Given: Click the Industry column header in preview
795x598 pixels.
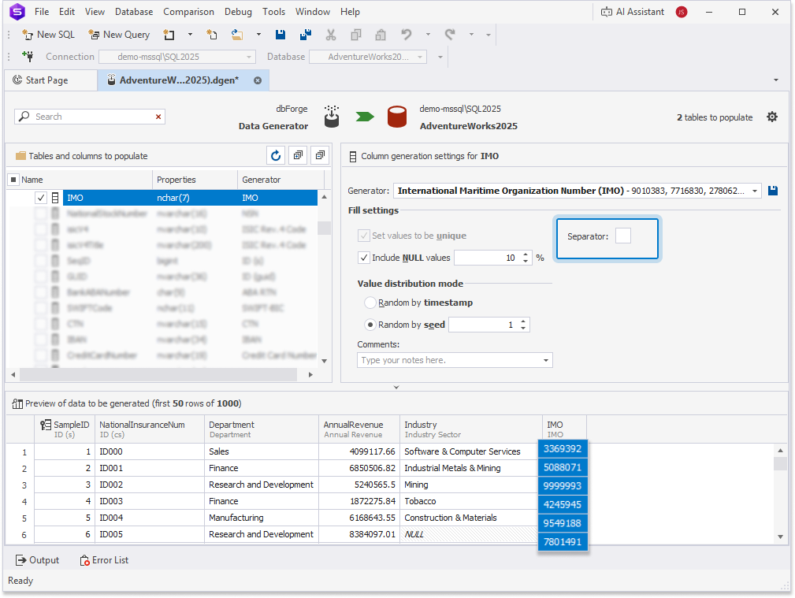Looking at the screenshot, I should [470, 429].
